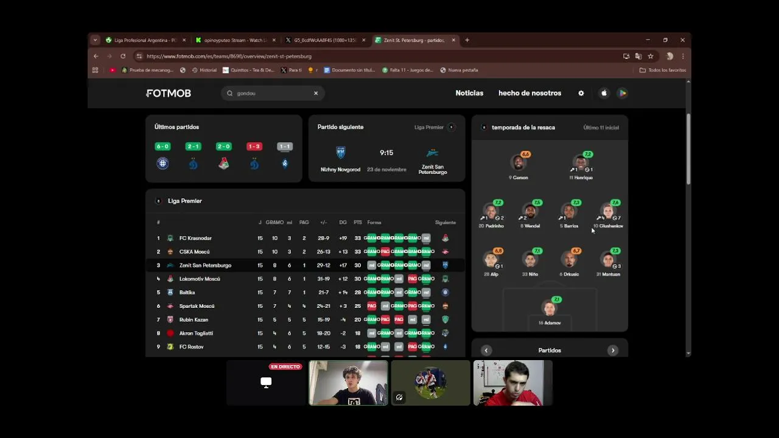Screen dimensions: 779x438
Task: Open the Noticias menu
Action: click(x=469, y=93)
